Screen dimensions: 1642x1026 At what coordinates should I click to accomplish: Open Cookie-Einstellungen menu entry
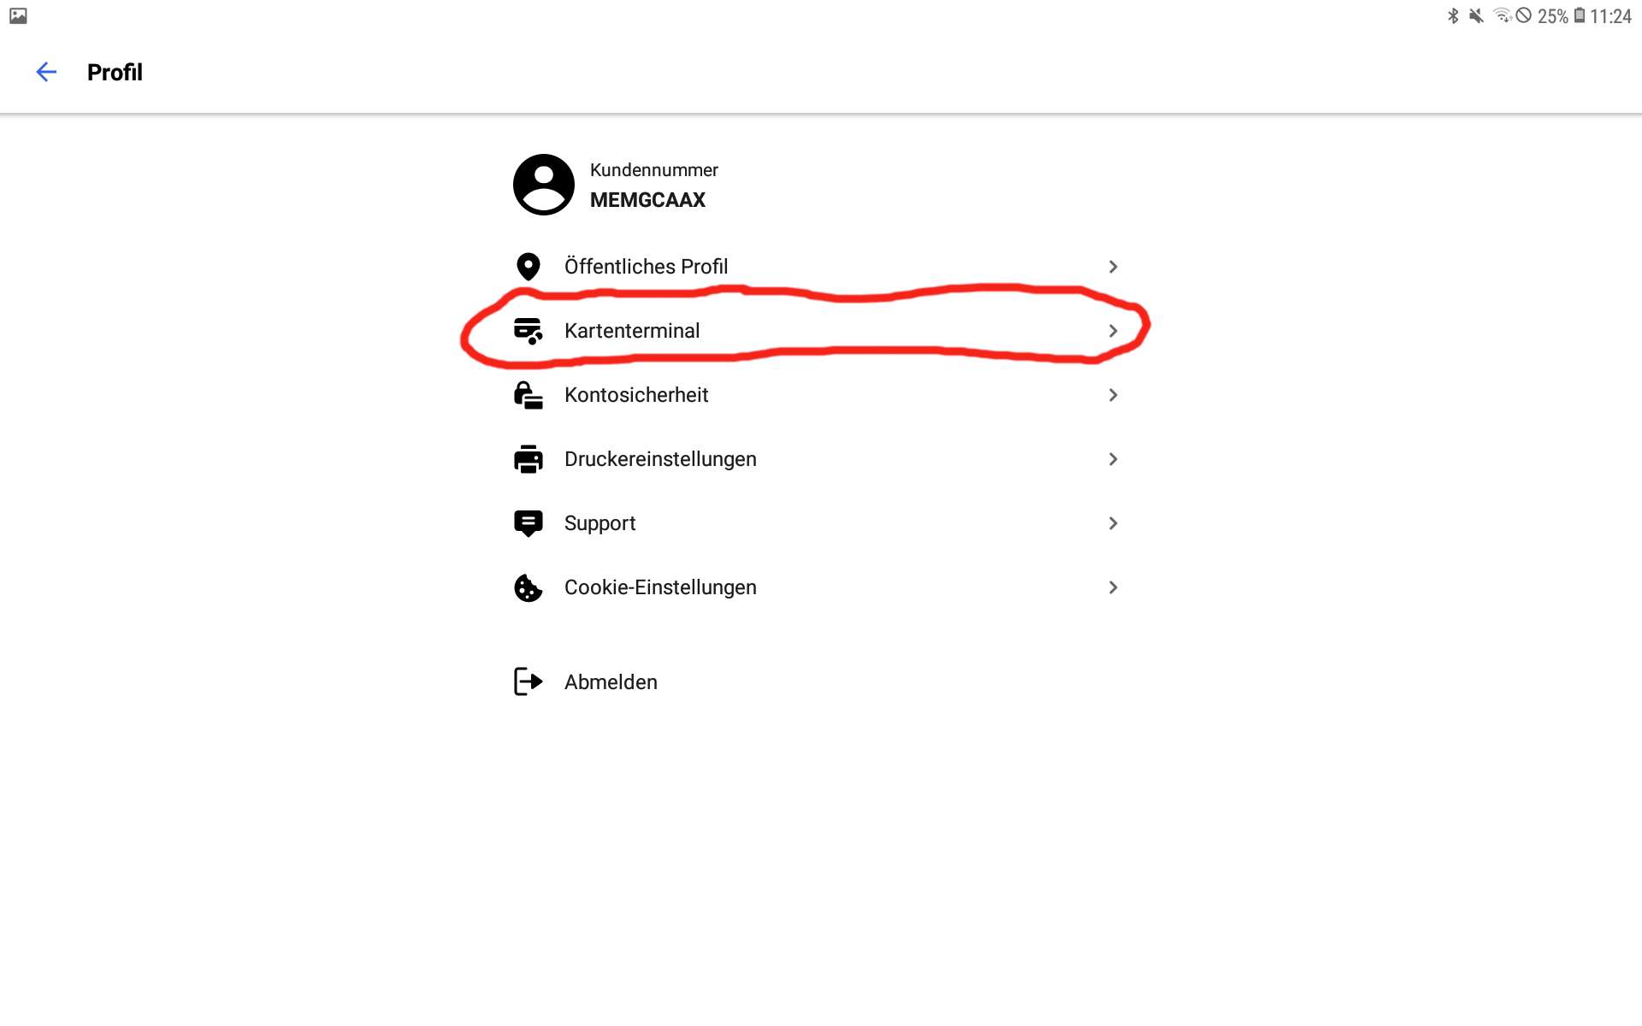click(x=660, y=587)
